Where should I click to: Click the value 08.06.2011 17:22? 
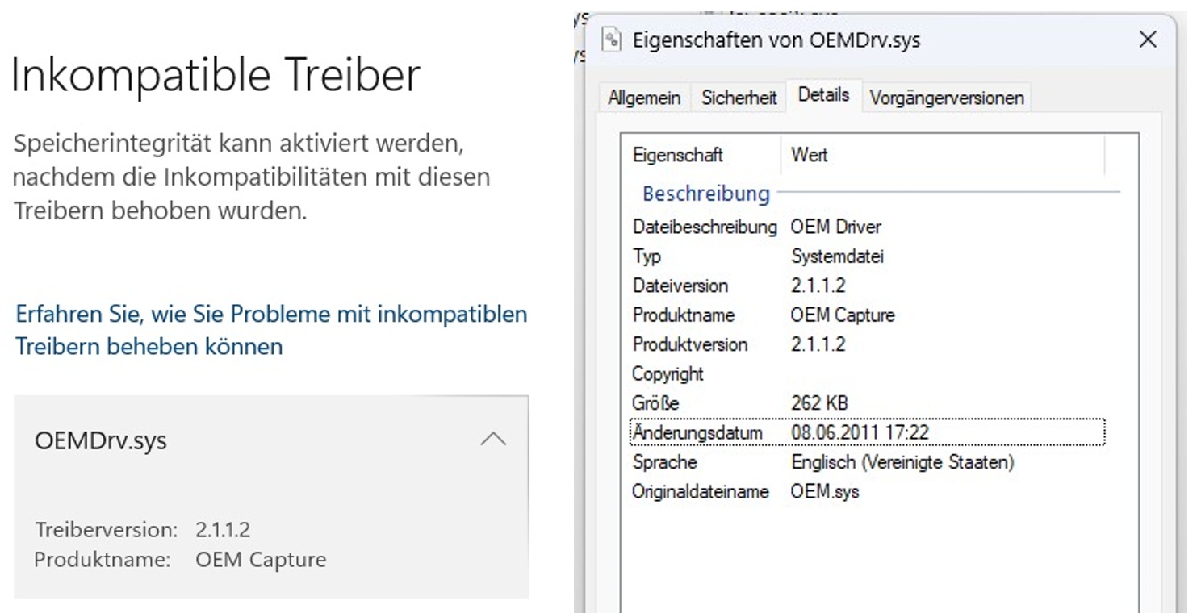tap(860, 432)
